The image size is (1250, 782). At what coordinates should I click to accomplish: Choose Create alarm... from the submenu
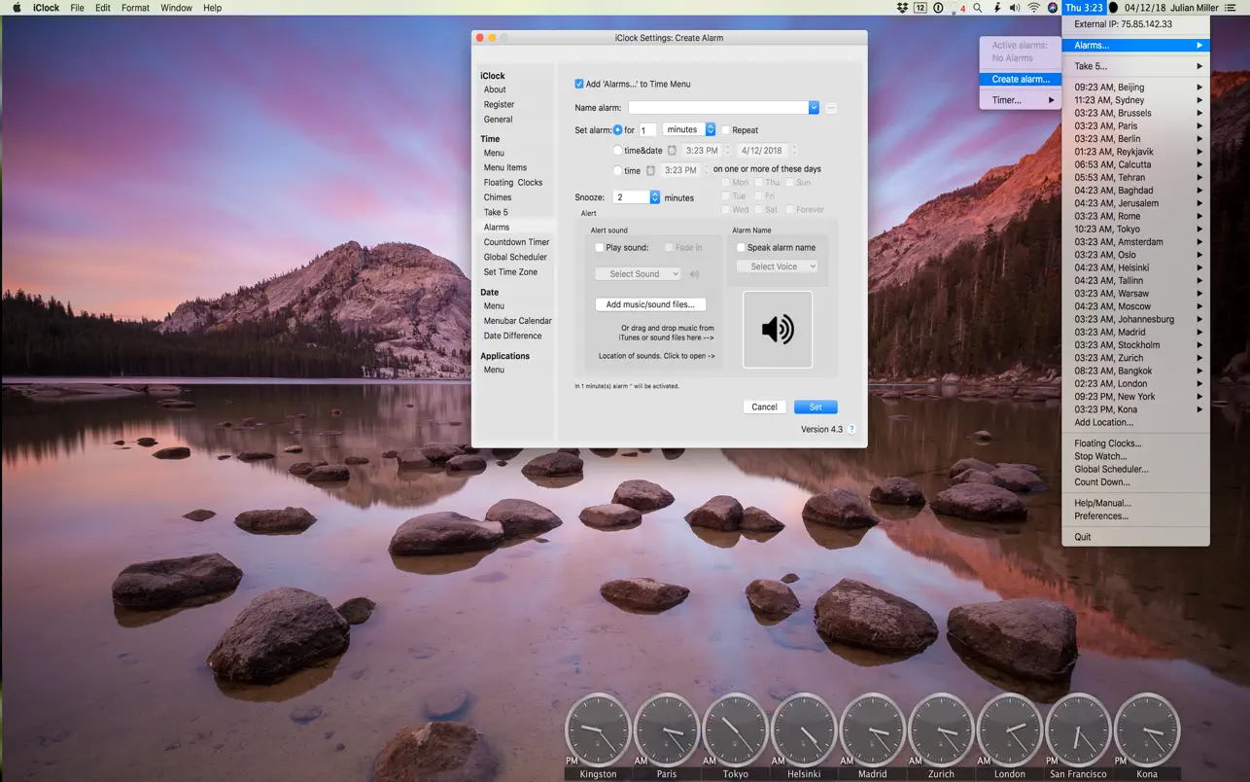pos(1020,79)
